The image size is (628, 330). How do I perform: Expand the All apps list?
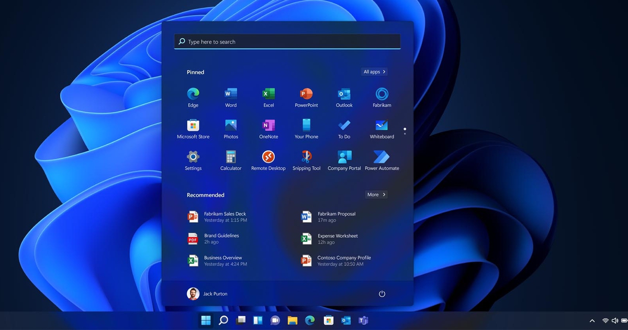click(374, 72)
